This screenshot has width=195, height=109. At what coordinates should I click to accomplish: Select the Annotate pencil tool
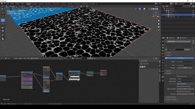click(x=3, y=35)
